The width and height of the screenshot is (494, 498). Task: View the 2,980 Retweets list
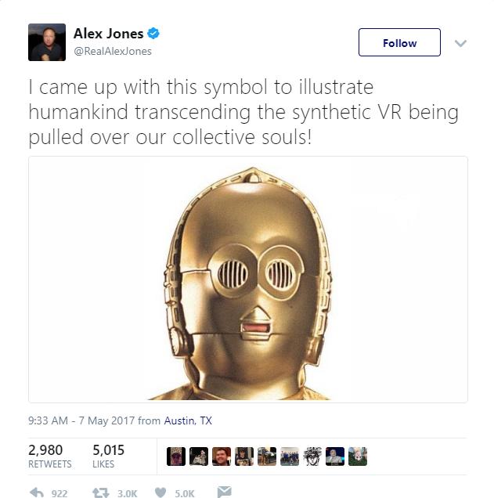pyautogui.click(x=50, y=456)
